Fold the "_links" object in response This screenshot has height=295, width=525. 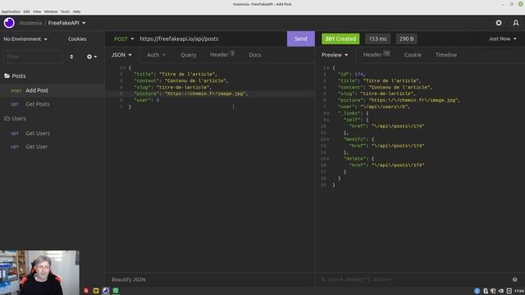[x=328, y=113]
